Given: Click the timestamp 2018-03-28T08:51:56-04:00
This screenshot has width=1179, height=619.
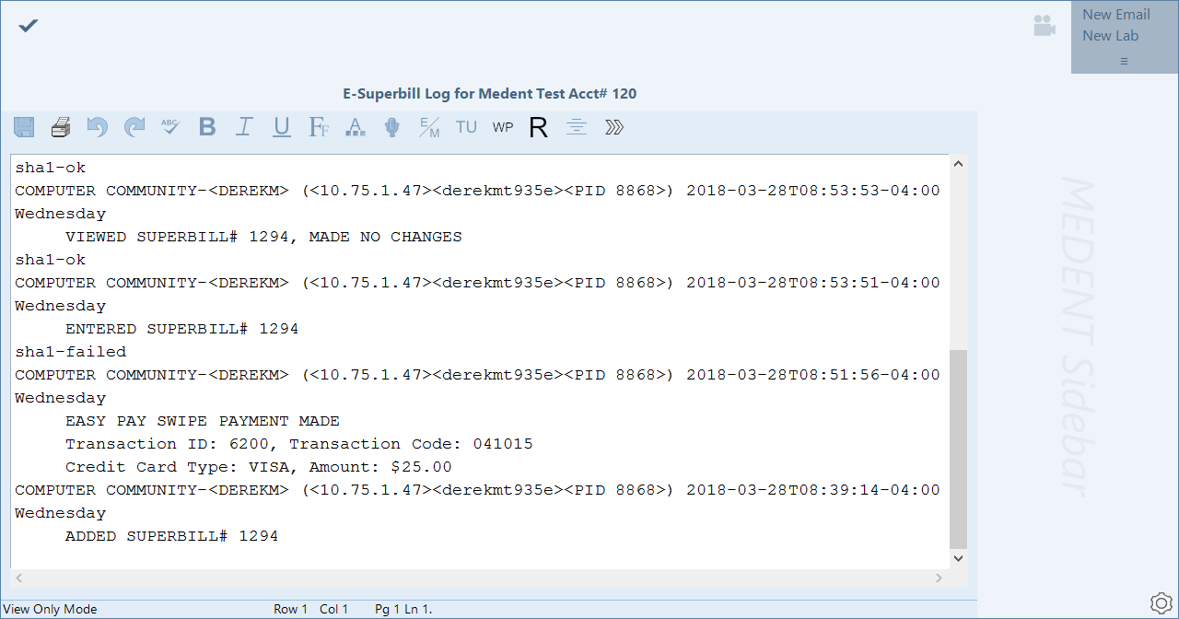Looking at the screenshot, I should point(813,375).
